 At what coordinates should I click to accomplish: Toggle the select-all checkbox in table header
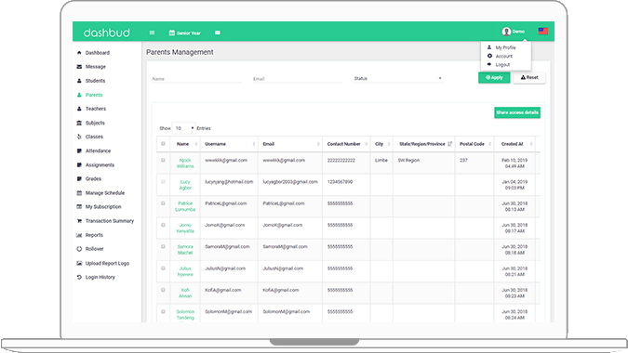click(x=163, y=143)
